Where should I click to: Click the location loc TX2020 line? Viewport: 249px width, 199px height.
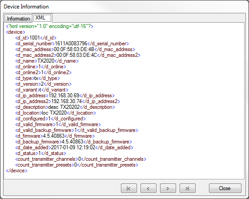point(56,113)
